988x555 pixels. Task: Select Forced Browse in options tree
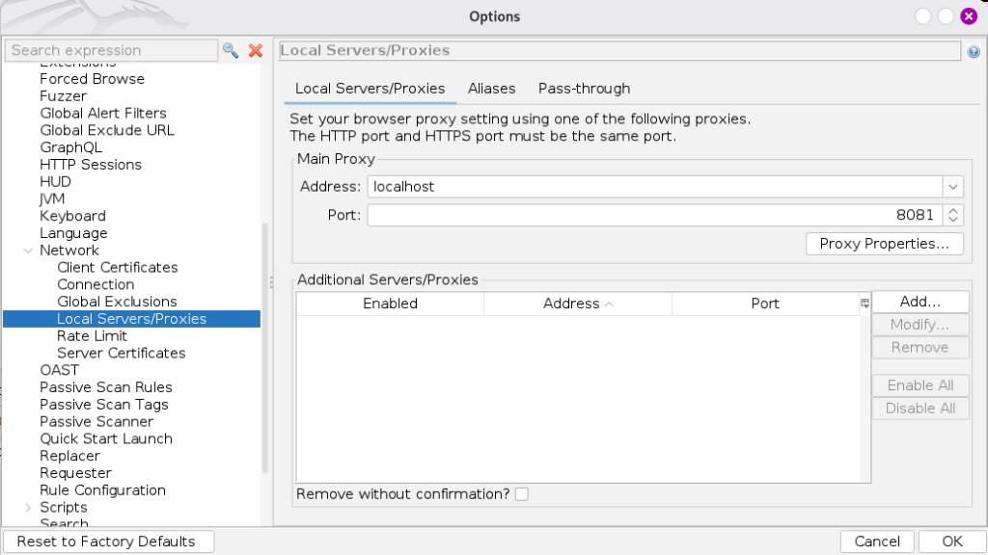coord(92,79)
